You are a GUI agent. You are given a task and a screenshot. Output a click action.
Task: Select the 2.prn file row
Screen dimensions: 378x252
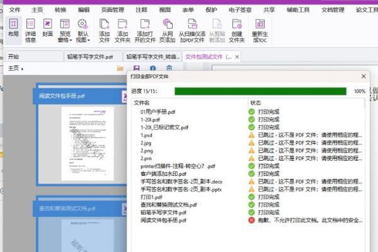point(248,158)
